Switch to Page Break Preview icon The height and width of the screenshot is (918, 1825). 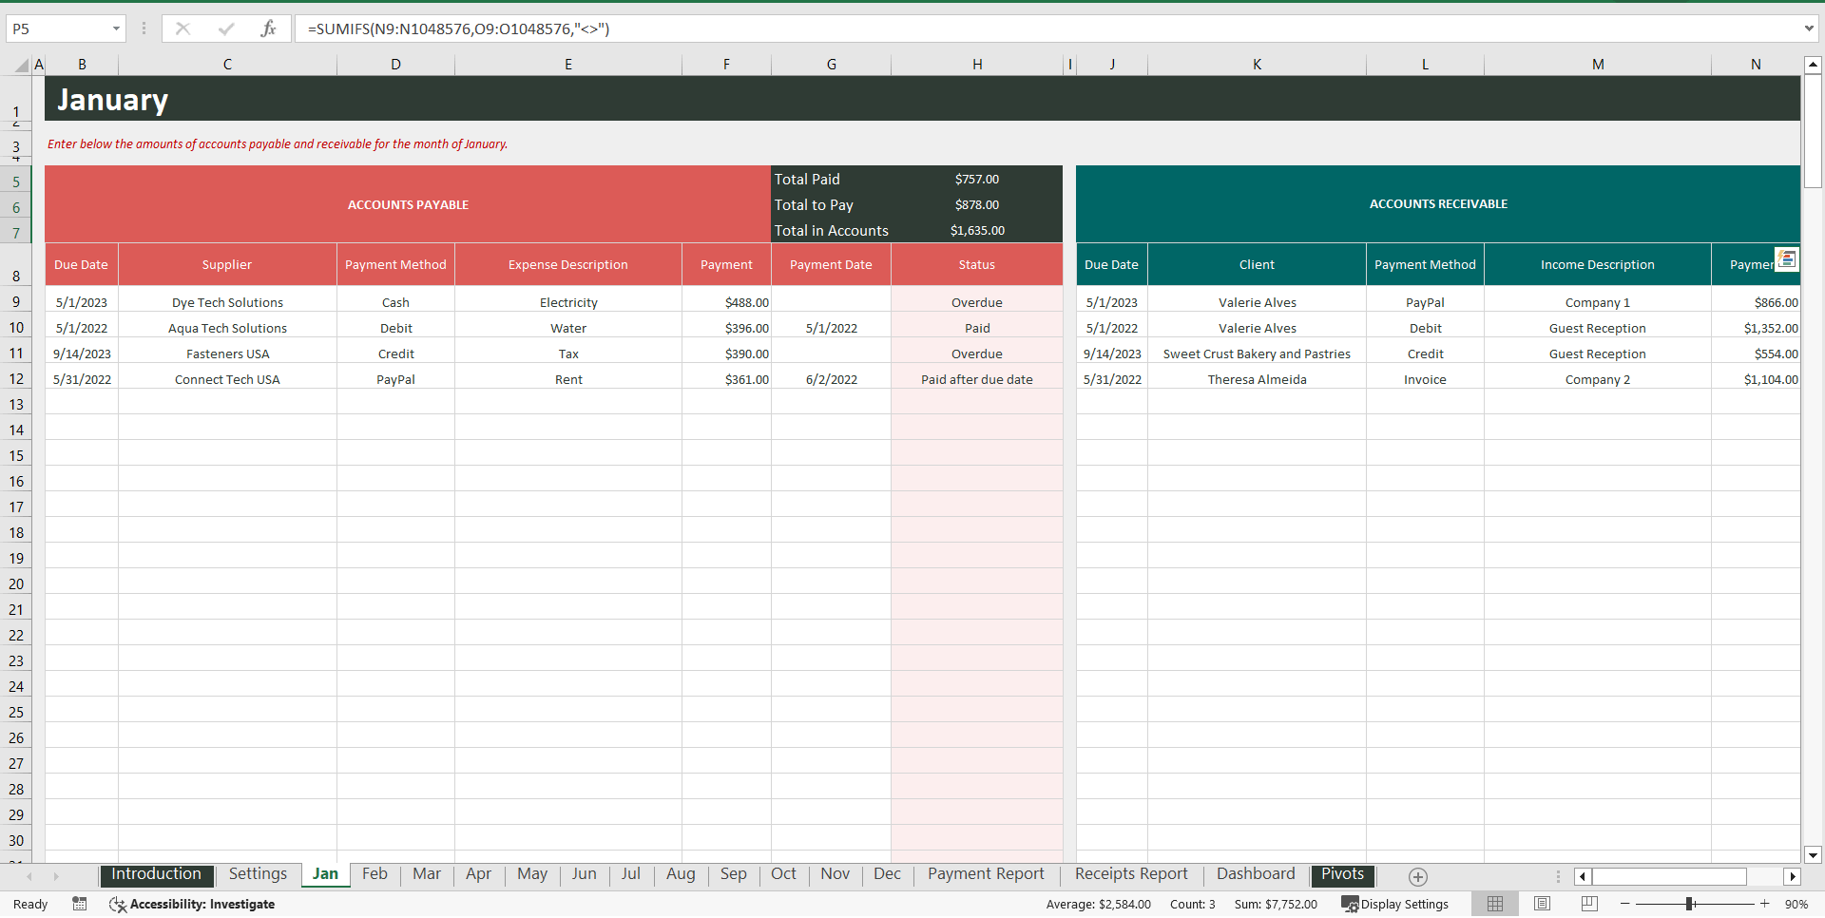1589,904
